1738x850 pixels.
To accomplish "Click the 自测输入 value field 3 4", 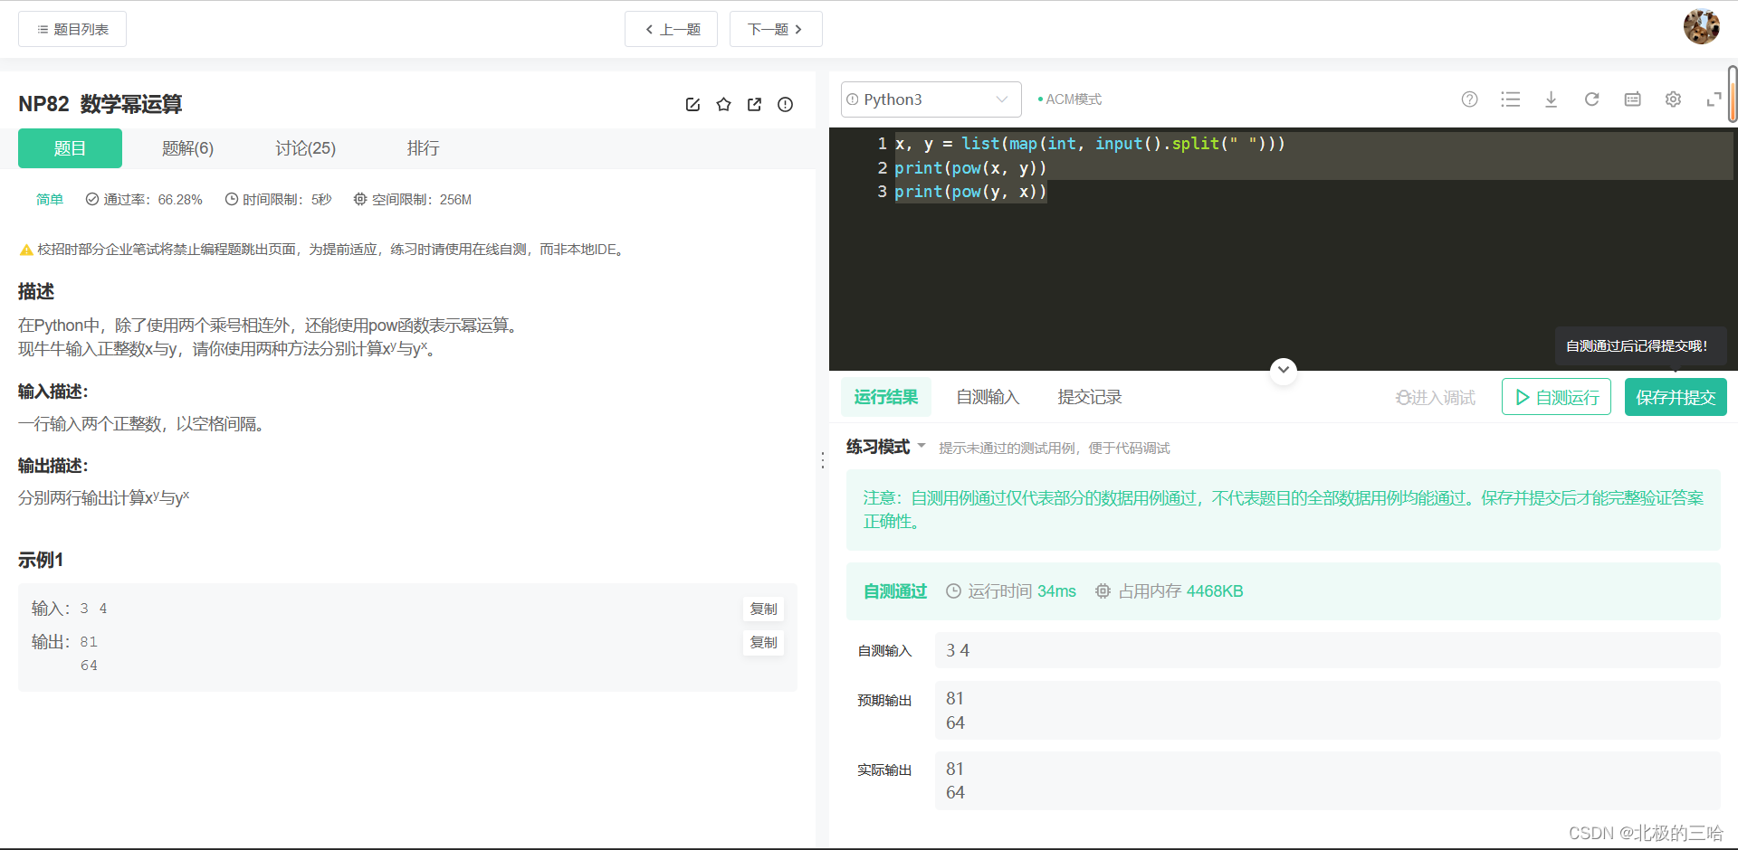I will pyautogui.click(x=1327, y=650).
